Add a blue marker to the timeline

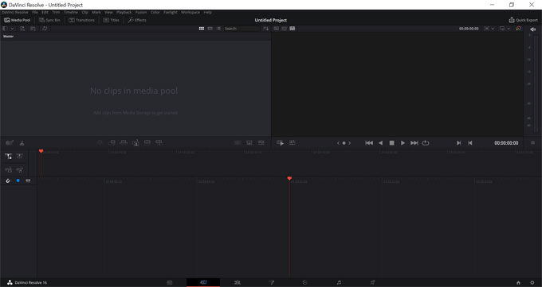click(18, 180)
